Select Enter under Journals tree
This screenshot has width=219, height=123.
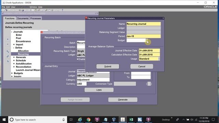pyautogui.click(x=19, y=35)
